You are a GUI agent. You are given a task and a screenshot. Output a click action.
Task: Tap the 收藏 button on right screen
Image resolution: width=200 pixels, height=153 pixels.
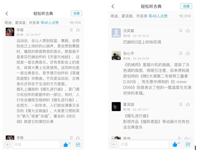tap(186, 6)
